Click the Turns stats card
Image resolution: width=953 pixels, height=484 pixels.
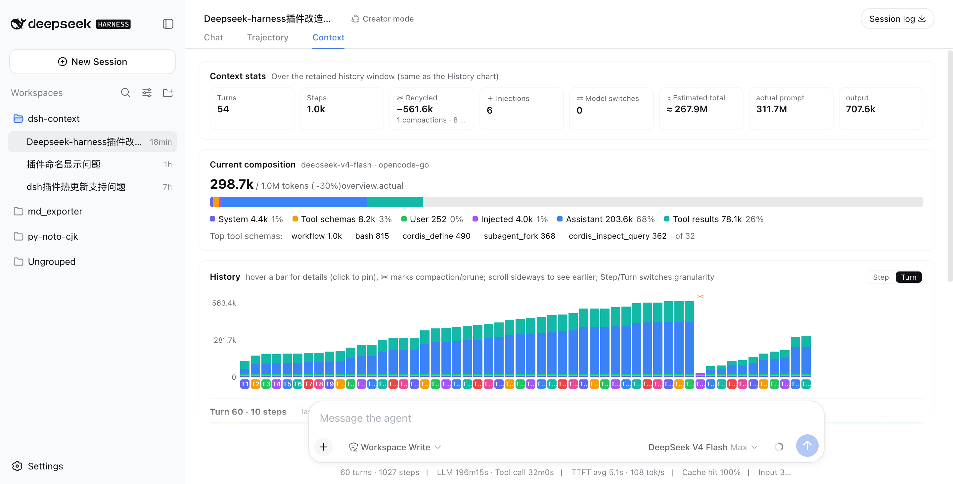(x=252, y=108)
